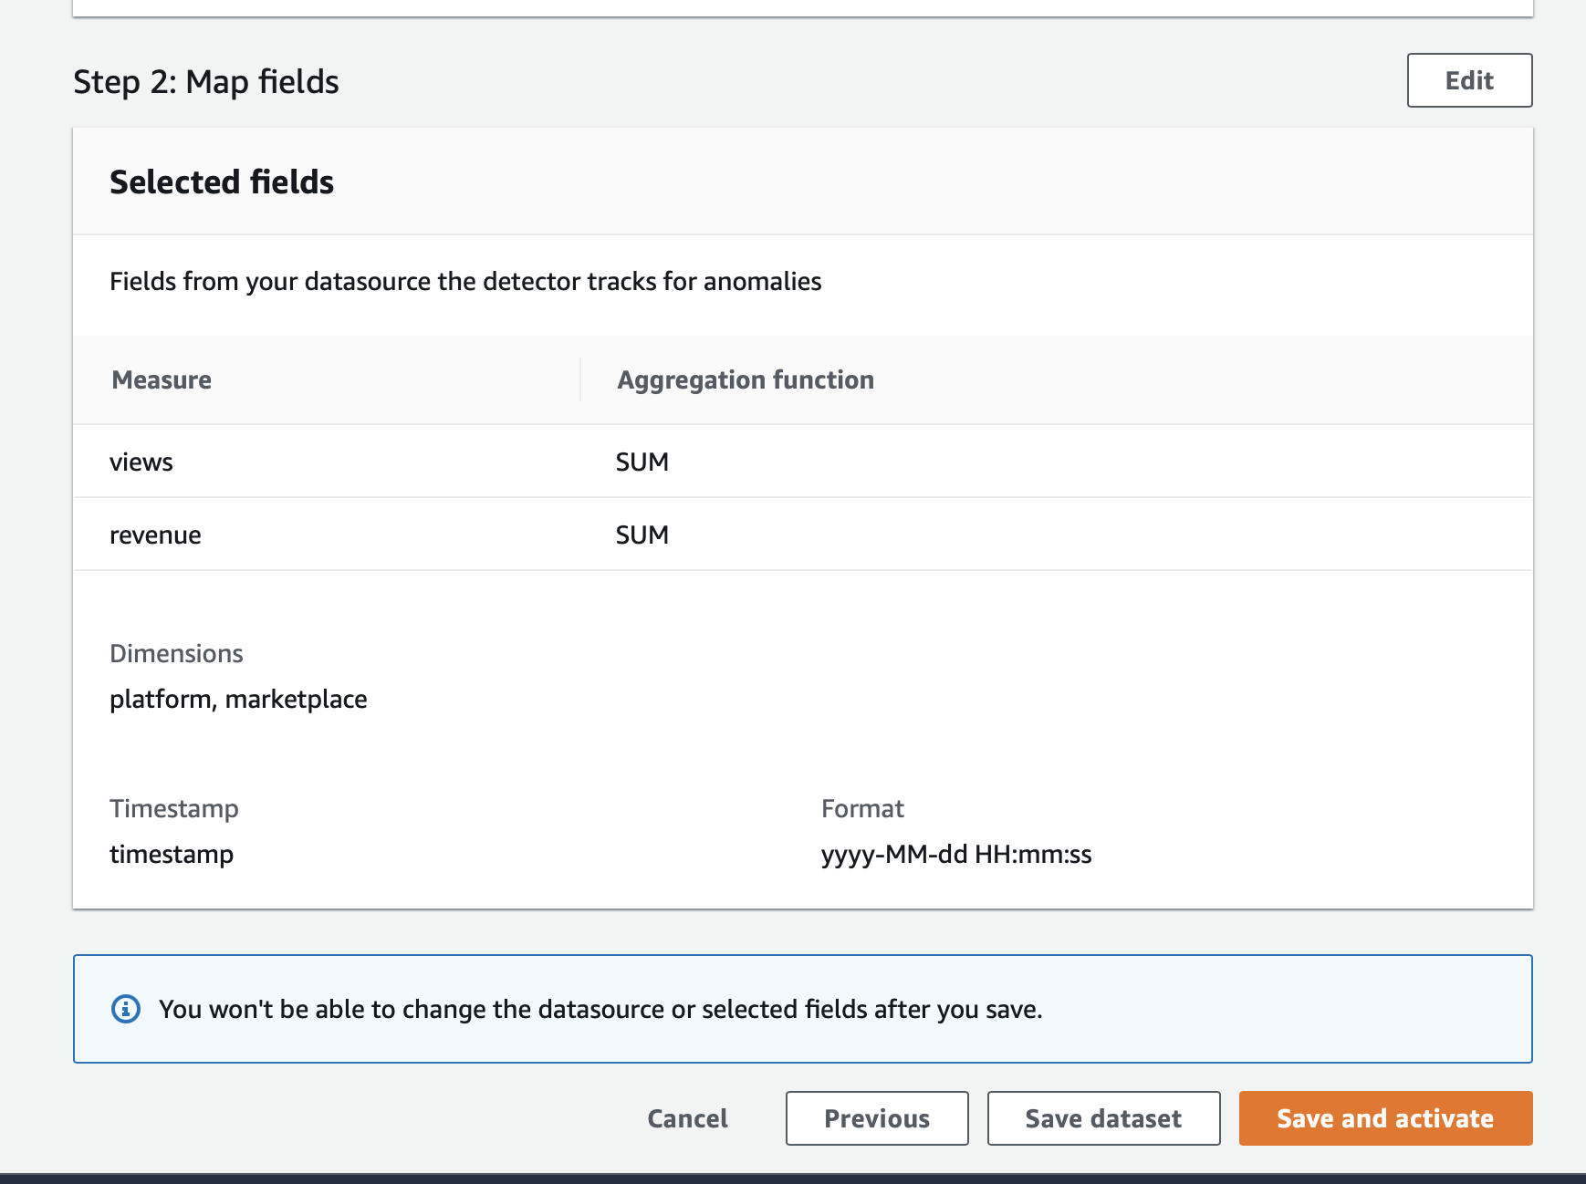Cancel the dataset setup
The image size is (1586, 1184).
point(687,1118)
